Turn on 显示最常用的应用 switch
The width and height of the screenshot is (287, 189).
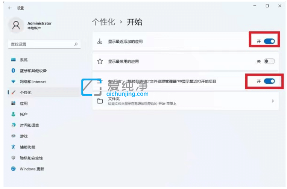269,61
